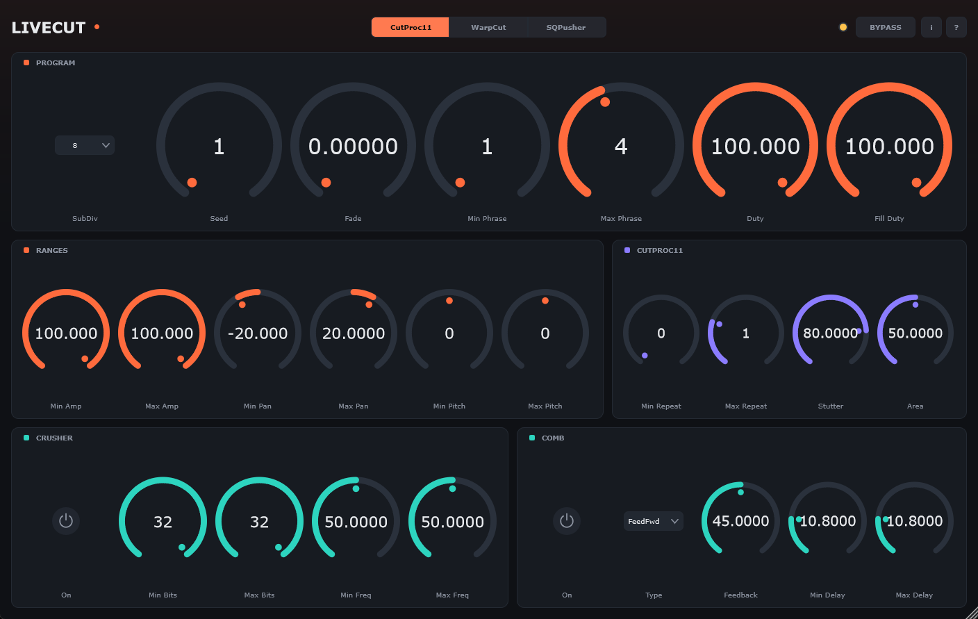The width and height of the screenshot is (978, 619).
Task: Click the Stutter knob value 80.0000
Action: tap(831, 333)
